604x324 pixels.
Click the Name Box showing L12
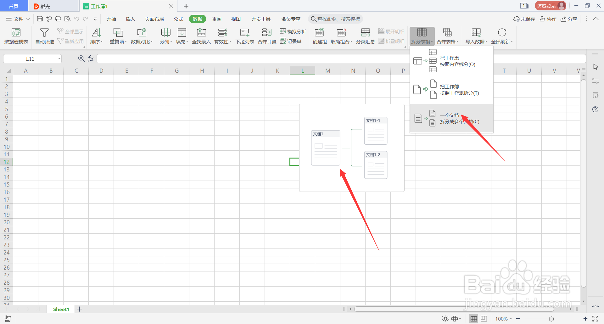[32, 59]
